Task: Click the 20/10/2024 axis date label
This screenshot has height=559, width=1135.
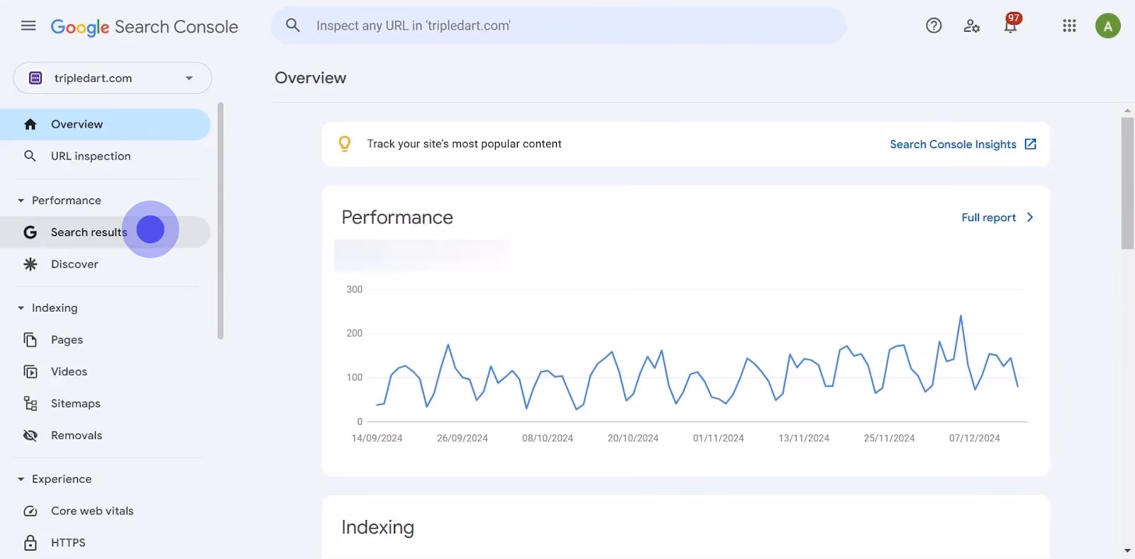Action: pyautogui.click(x=633, y=439)
